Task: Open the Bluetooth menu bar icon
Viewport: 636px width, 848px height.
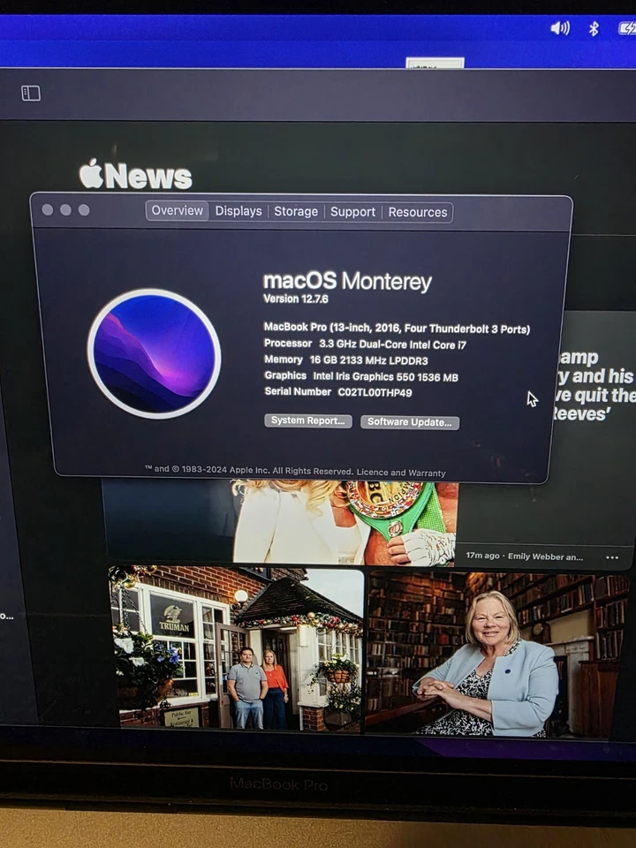Action: click(594, 28)
